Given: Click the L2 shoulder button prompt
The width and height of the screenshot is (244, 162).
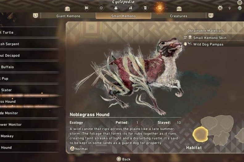Looking at the screenshot, I should point(67,9).
